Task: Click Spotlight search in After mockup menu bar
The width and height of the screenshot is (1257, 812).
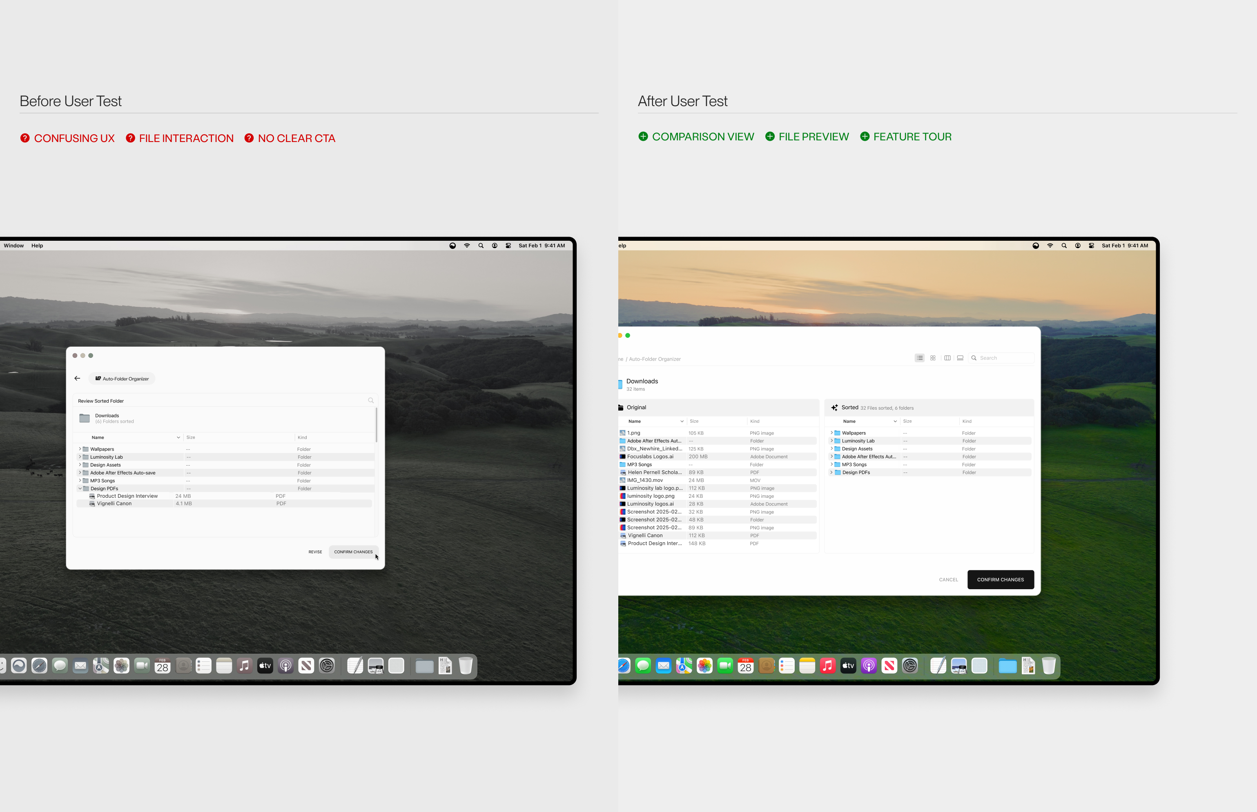Action: pyautogui.click(x=1064, y=246)
